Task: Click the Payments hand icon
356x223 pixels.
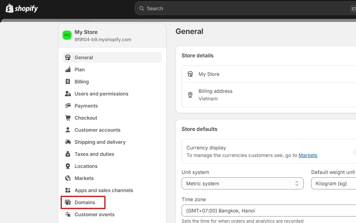Action: [68, 106]
